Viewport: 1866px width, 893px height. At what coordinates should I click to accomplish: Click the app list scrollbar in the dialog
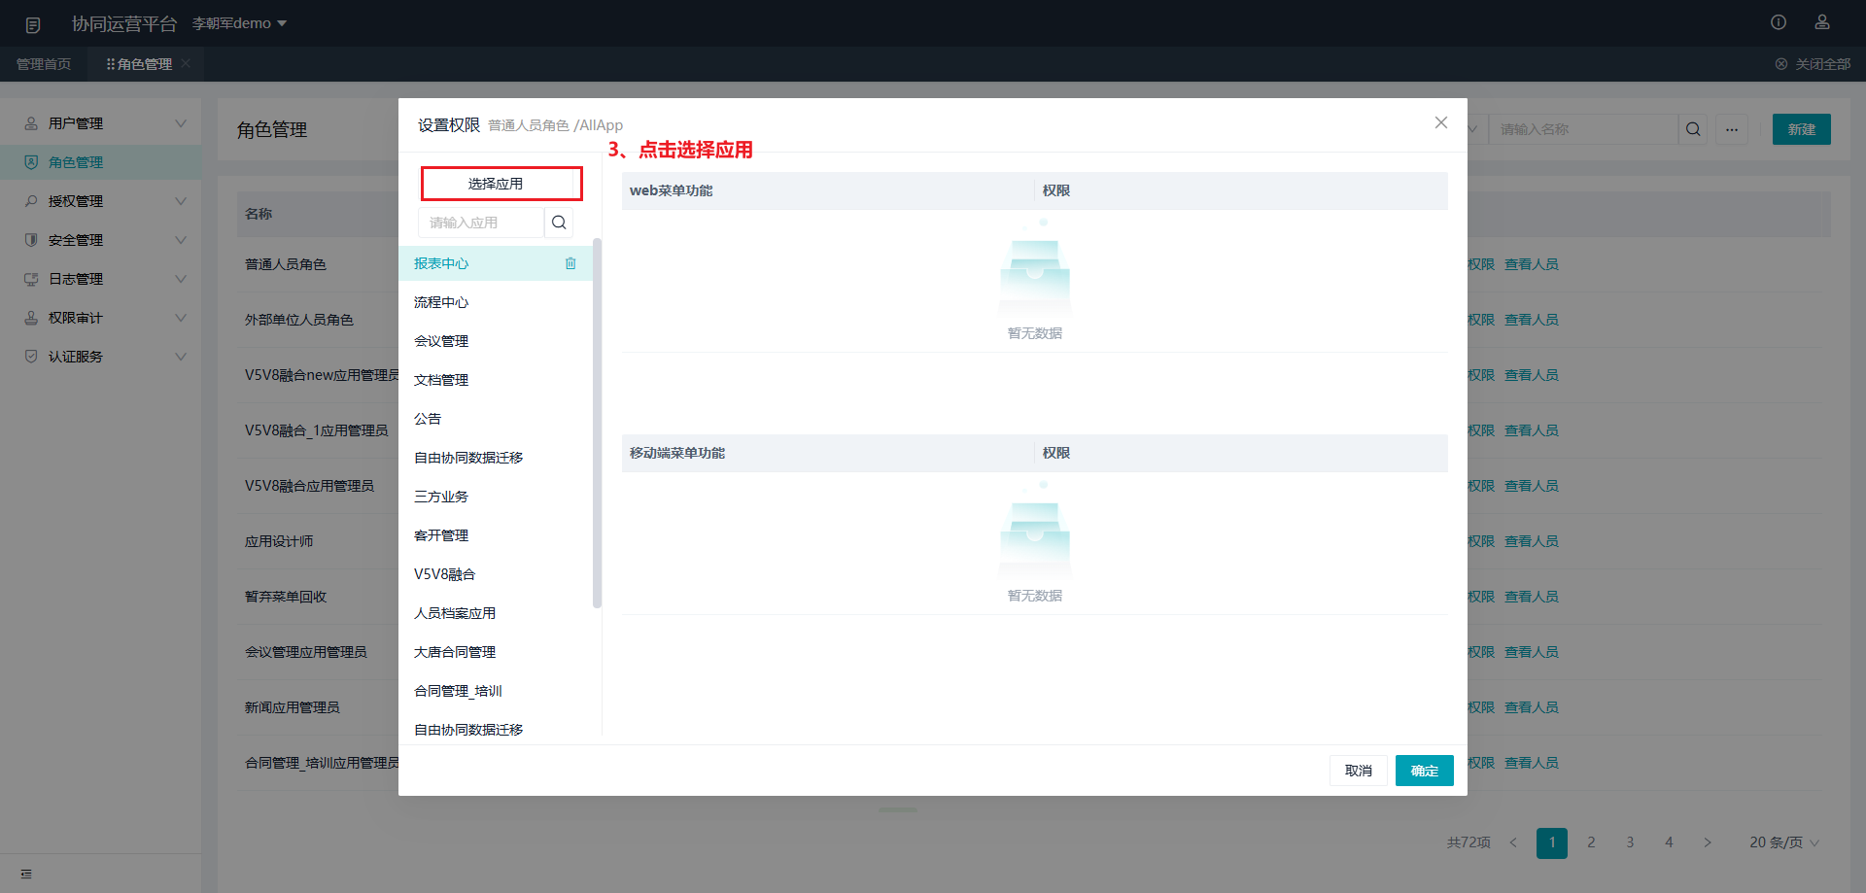597,423
